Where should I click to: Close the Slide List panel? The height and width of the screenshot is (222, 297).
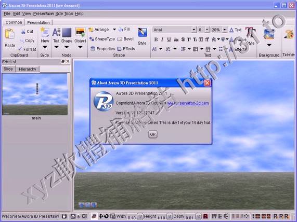pos(68,61)
